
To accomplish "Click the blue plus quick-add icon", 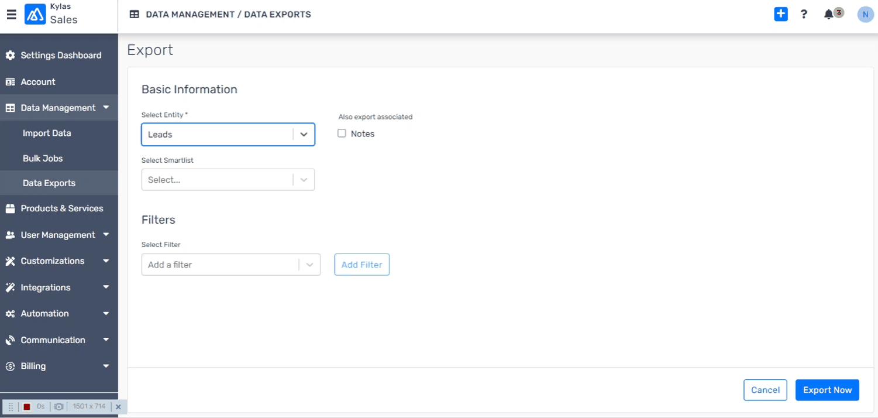I will click(x=780, y=15).
